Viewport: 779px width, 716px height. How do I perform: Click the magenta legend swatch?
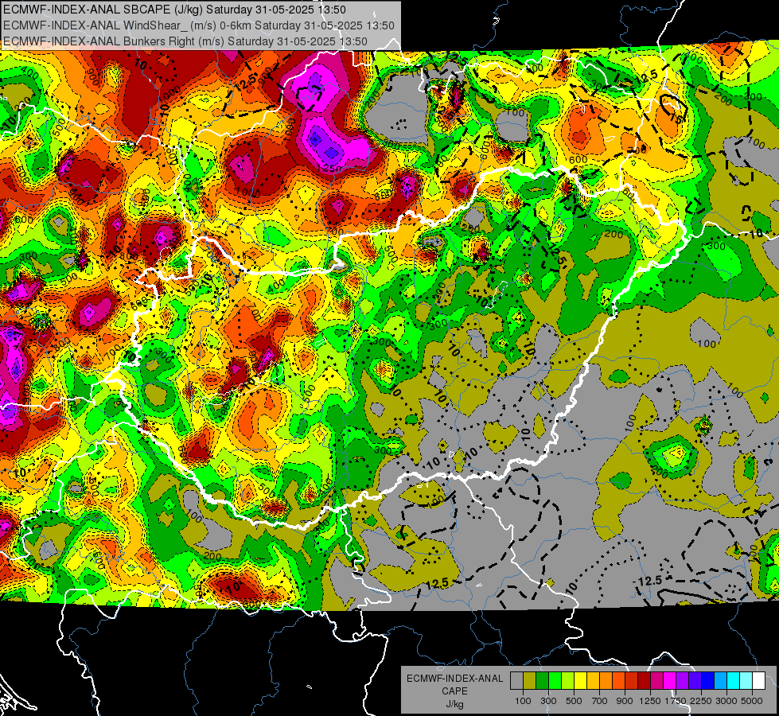point(670,681)
